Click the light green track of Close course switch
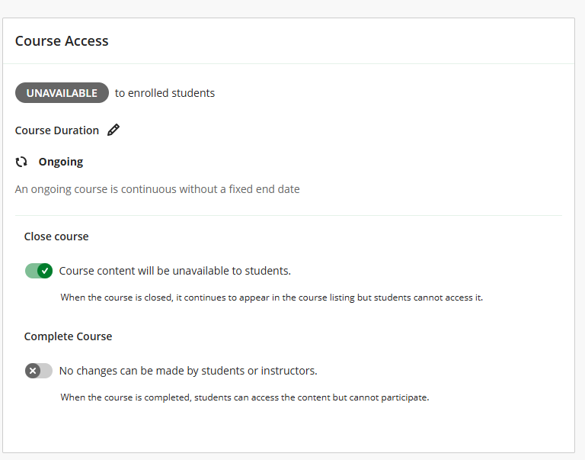 (30, 271)
